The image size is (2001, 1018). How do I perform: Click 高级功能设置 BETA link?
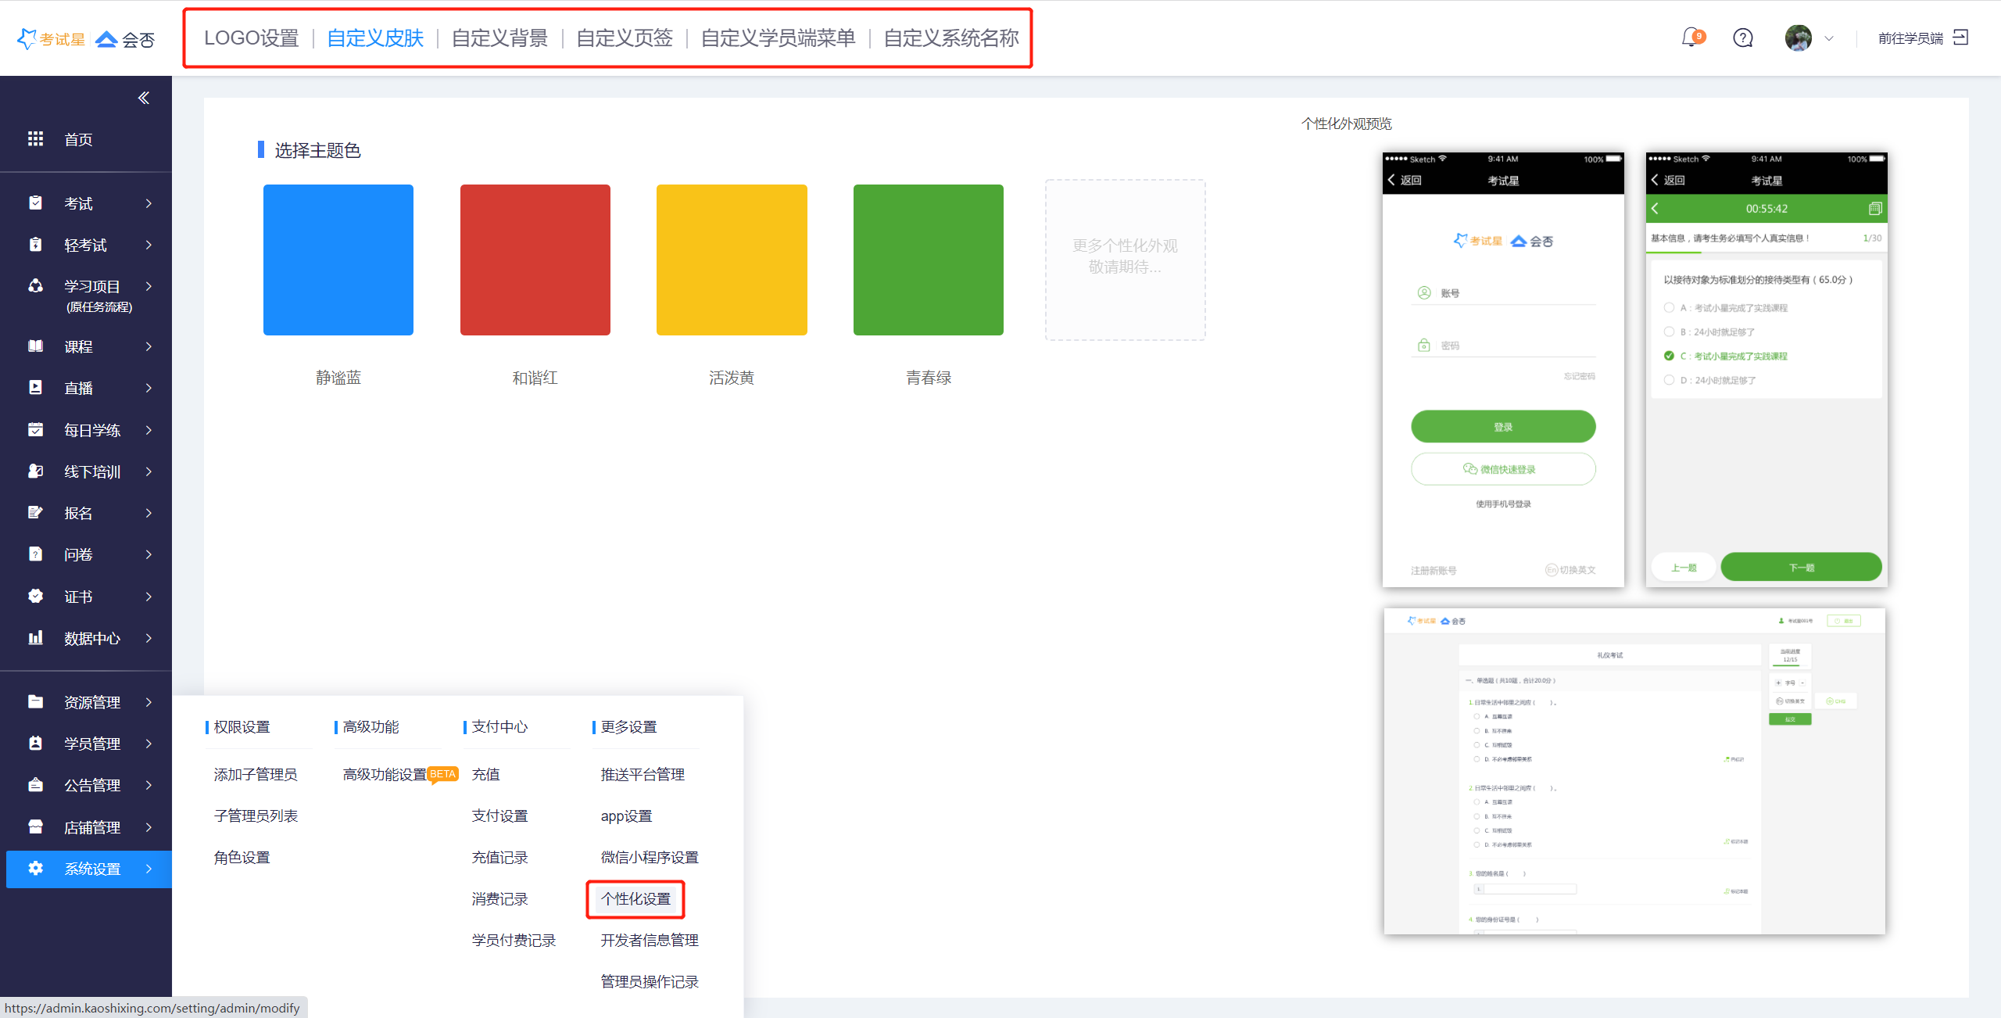(385, 774)
